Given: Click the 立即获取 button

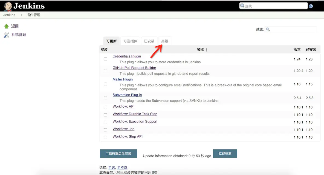Looking at the screenshot, I should point(225,153).
